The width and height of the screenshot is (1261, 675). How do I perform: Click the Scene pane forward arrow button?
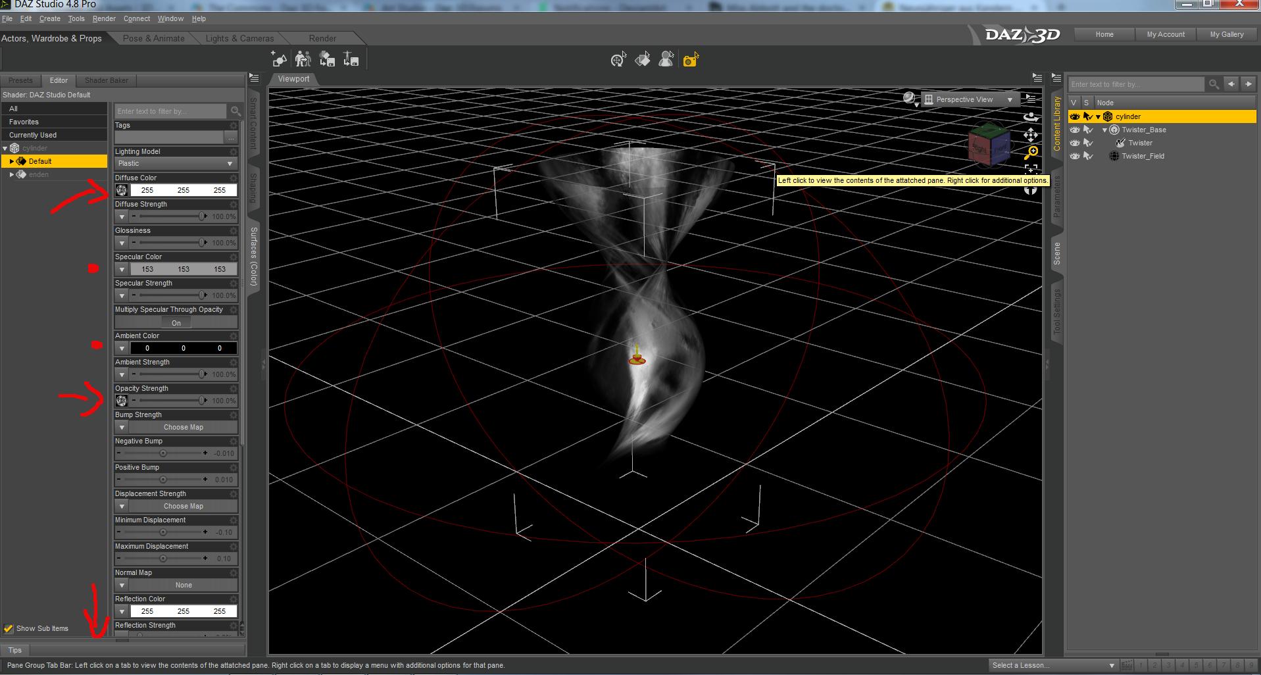[1248, 84]
